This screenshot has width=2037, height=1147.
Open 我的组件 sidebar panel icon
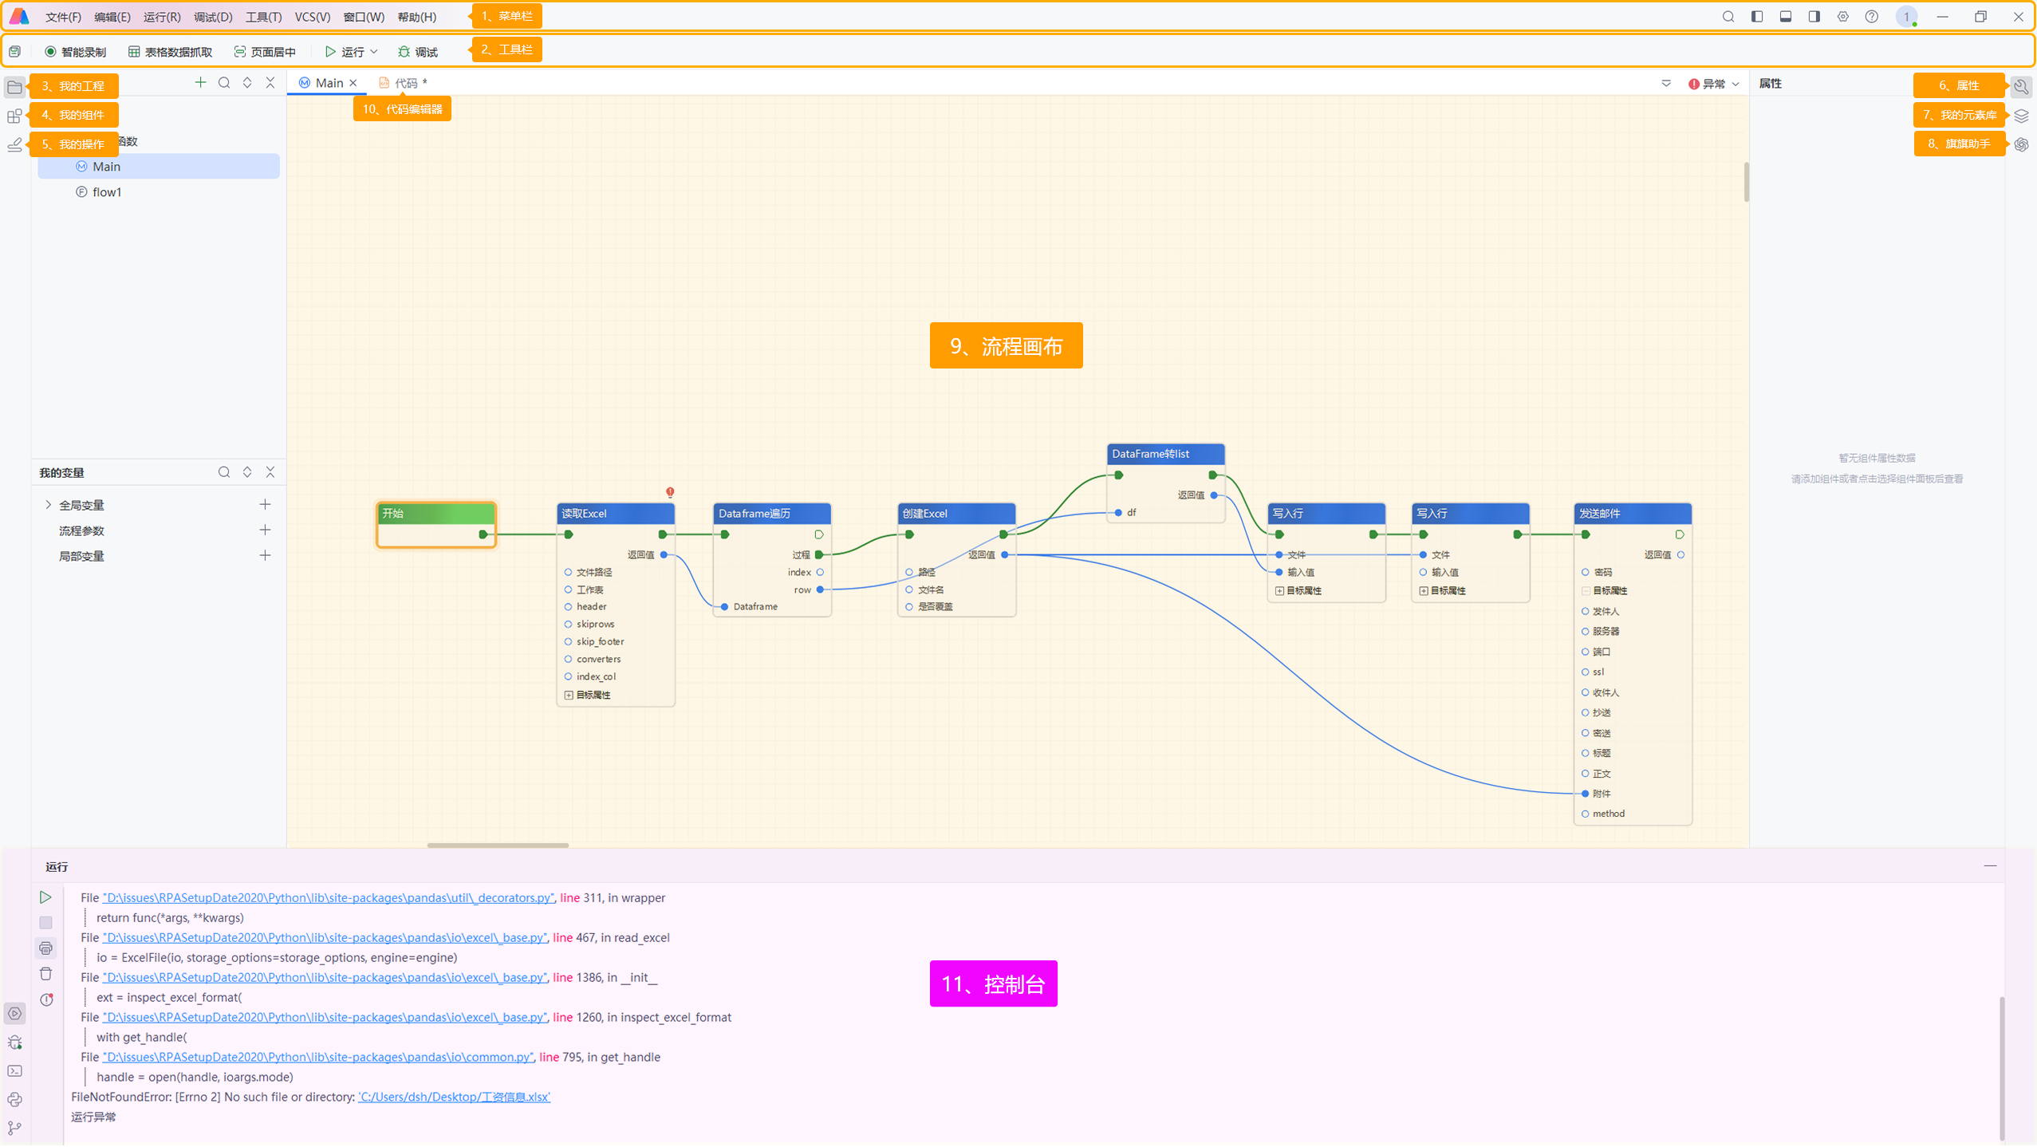[x=14, y=116]
